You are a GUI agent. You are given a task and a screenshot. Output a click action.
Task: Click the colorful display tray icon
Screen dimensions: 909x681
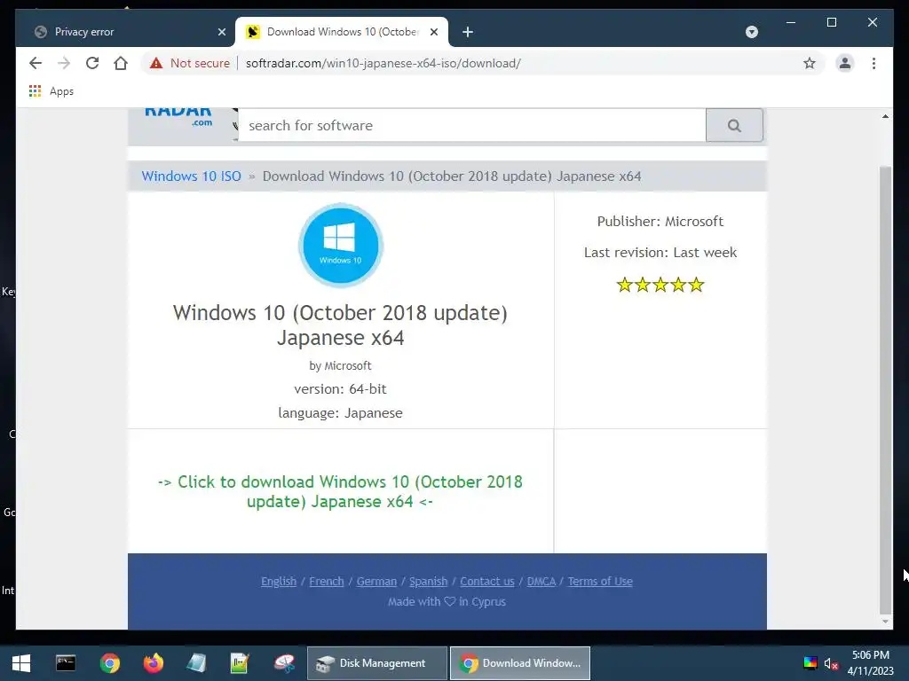click(x=810, y=663)
